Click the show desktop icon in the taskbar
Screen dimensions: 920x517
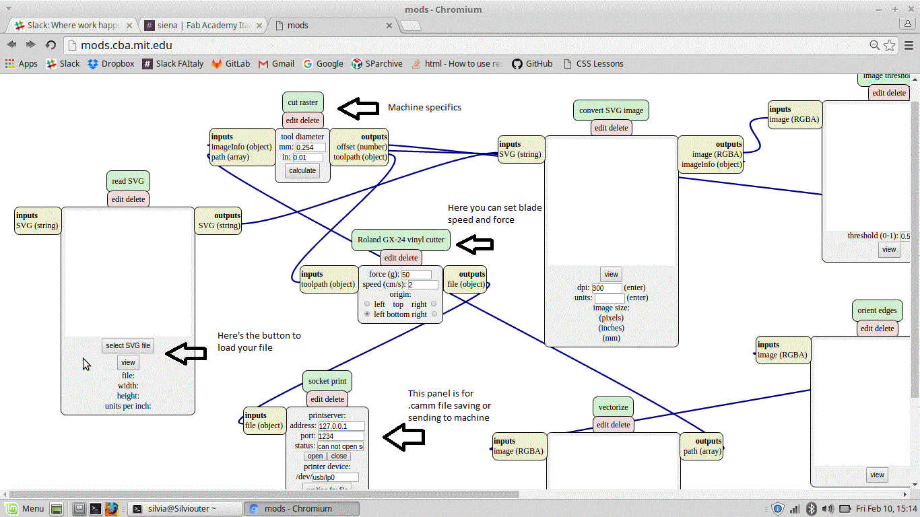pos(57,509)
